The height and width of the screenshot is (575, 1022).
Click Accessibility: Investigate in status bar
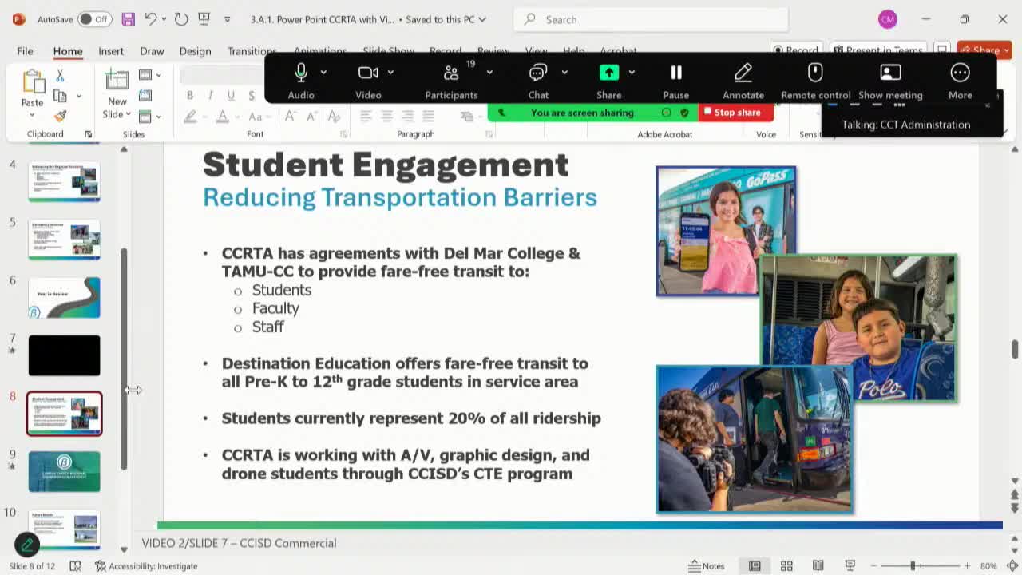pyautogui.click(x=146, y=565)
